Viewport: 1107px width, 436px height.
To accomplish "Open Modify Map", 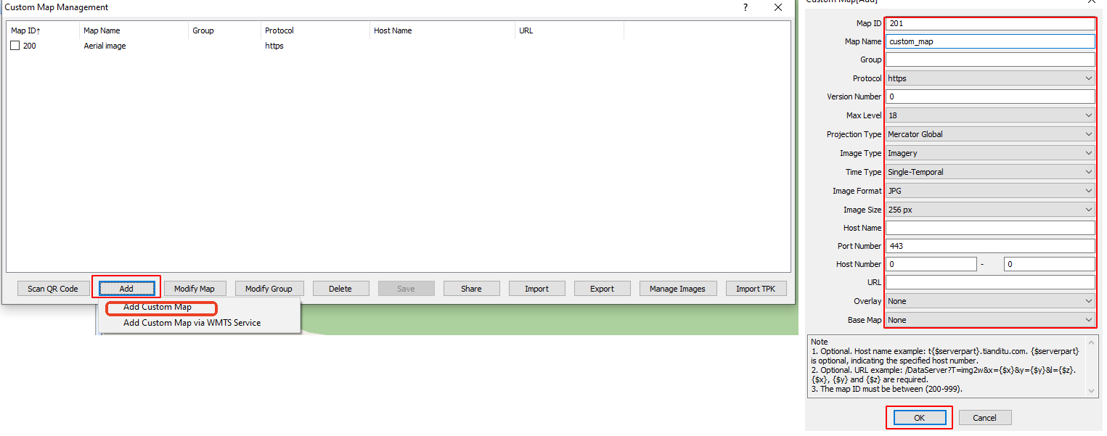I will tap(195, 289).
